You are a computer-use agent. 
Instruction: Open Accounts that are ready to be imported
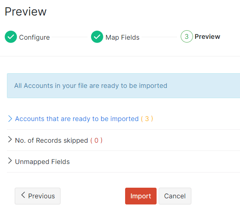click(77, 119)
